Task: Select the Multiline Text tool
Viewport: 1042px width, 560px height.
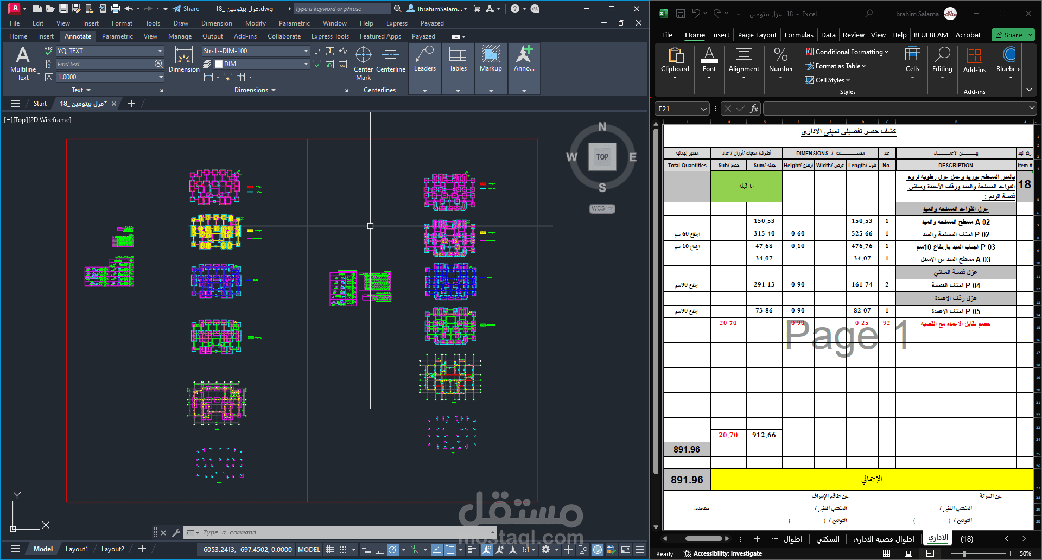Action: tap(23, 63)
